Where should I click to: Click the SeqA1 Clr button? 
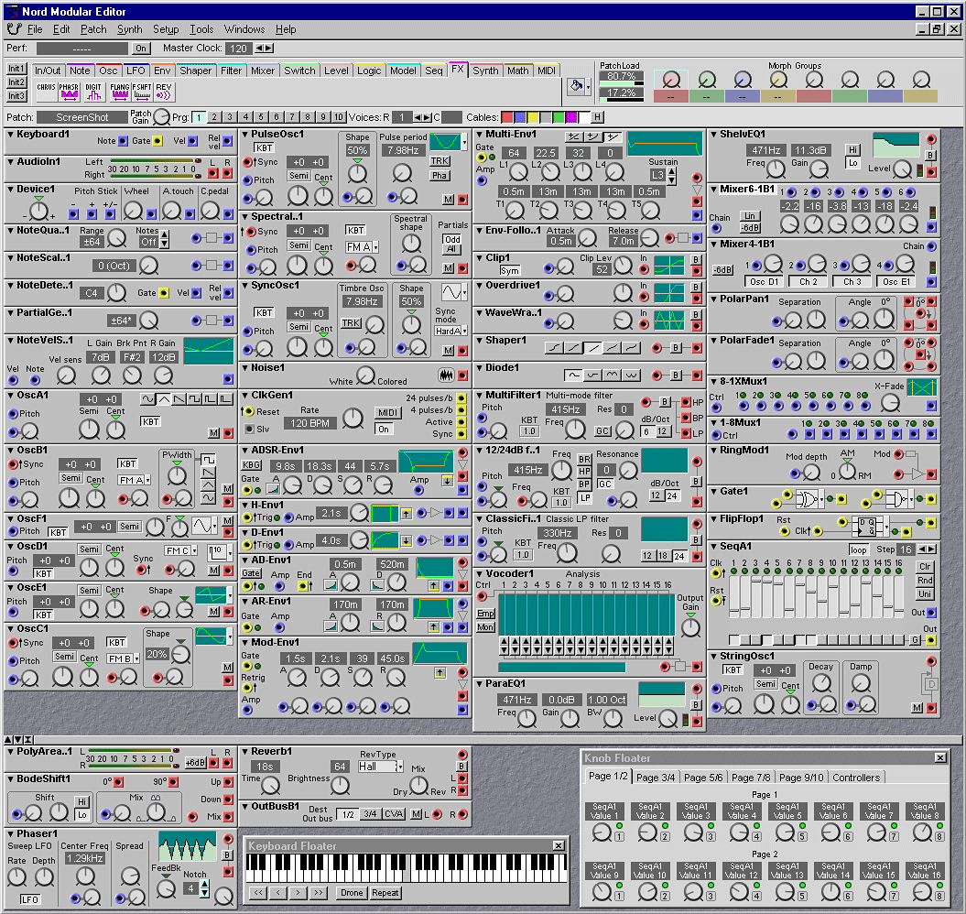pyautogui.click(x=925, y=566)
